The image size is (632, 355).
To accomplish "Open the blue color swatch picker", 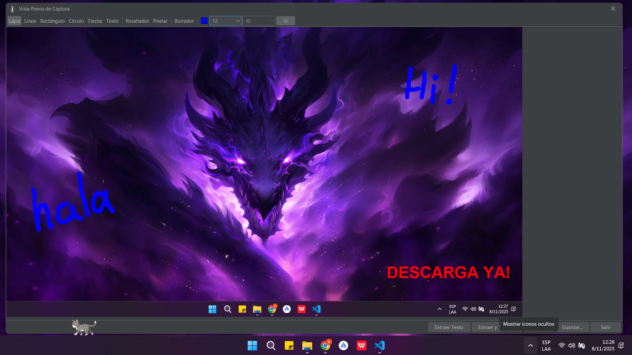I will (x=204, y=21).
